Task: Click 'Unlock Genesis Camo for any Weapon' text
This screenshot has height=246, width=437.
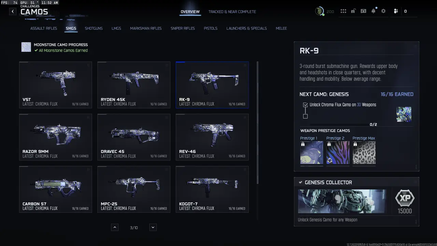Action: pyautogui.click(x=327, y=220)
